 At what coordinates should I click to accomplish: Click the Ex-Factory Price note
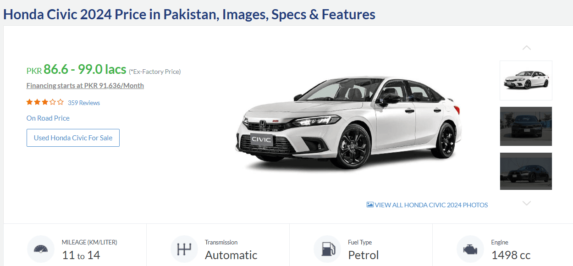point(155,72)
